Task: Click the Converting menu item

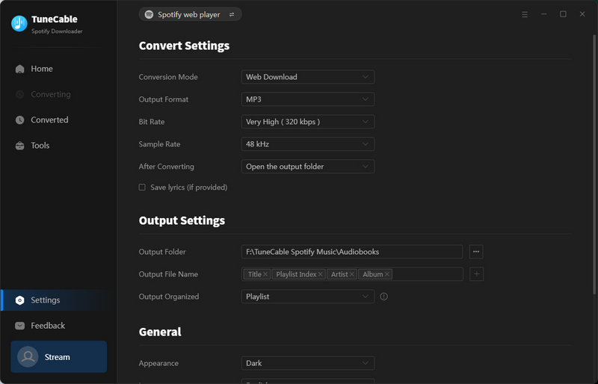Action: click(x=51, y=95)
